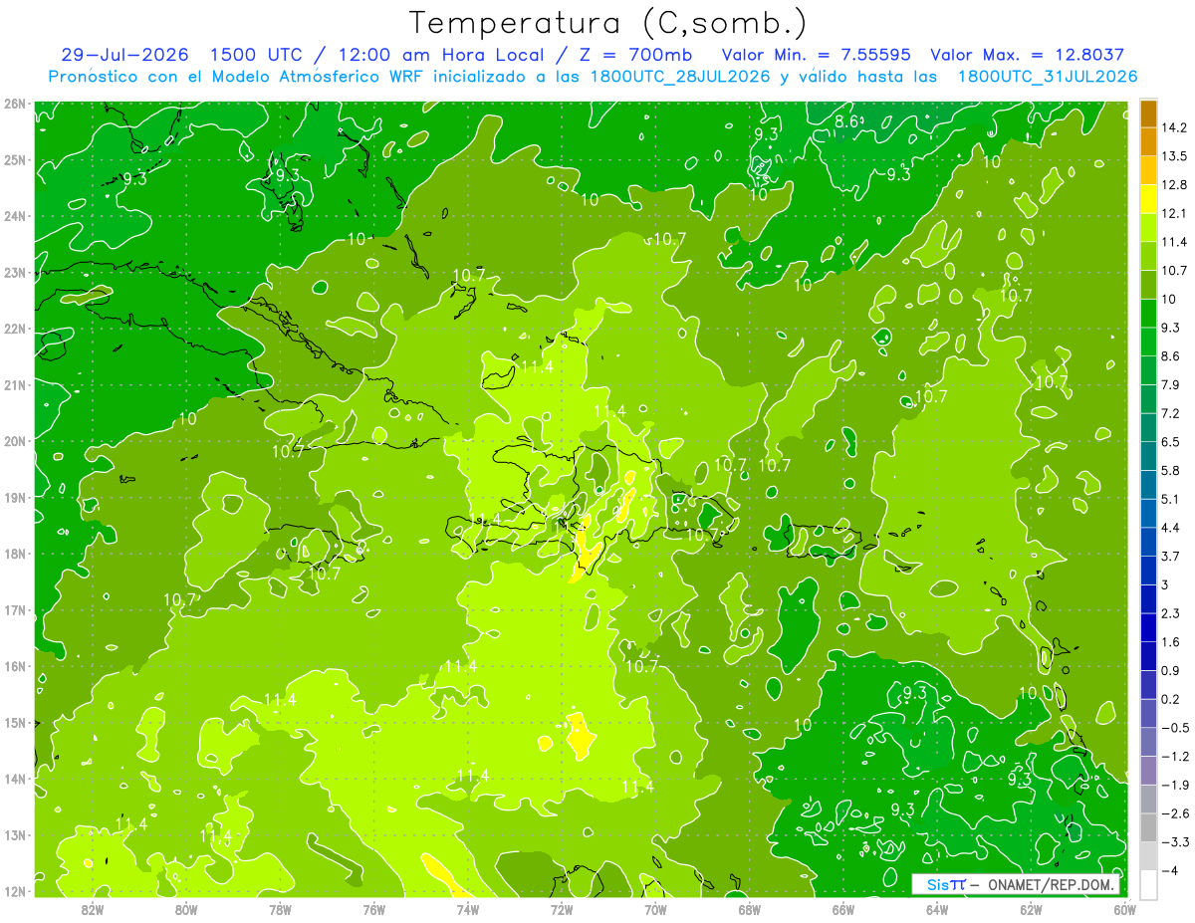Click the '29-Jul-2026' date text
1195x923 pixels.
click(x=122, y=55)
